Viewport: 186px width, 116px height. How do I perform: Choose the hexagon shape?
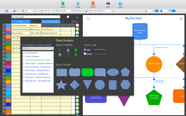125,85
